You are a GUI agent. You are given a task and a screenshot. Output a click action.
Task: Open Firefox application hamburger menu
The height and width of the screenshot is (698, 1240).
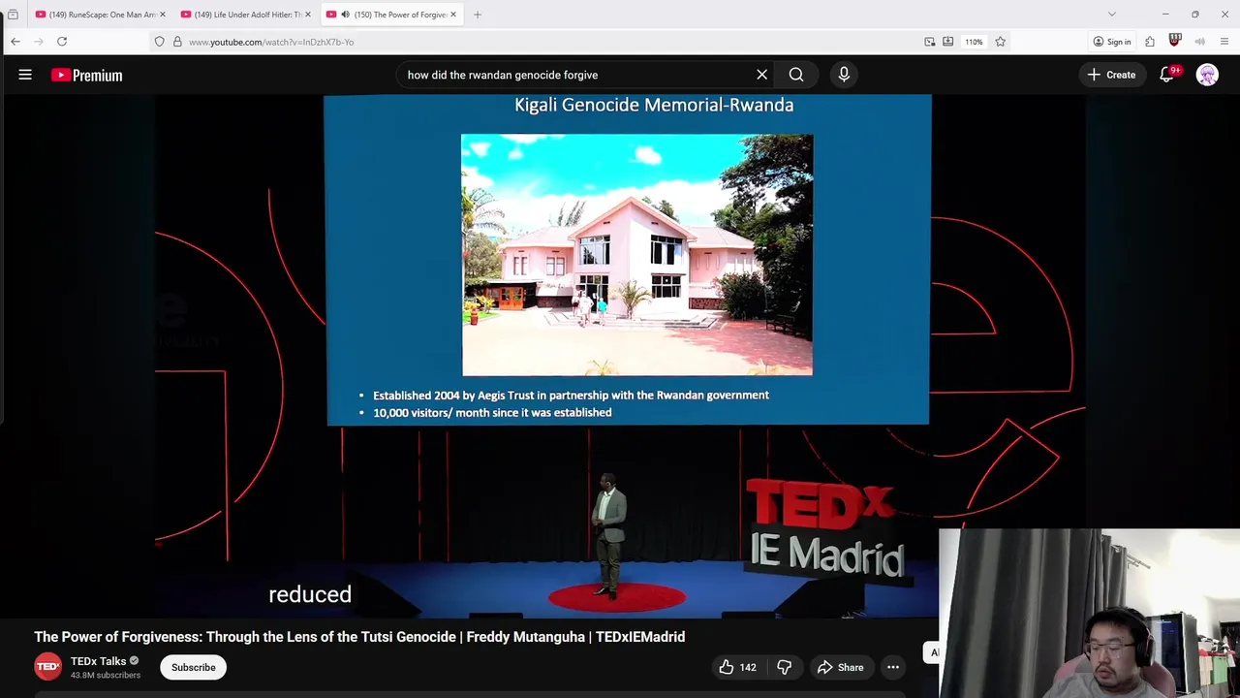pos(1224,42)
